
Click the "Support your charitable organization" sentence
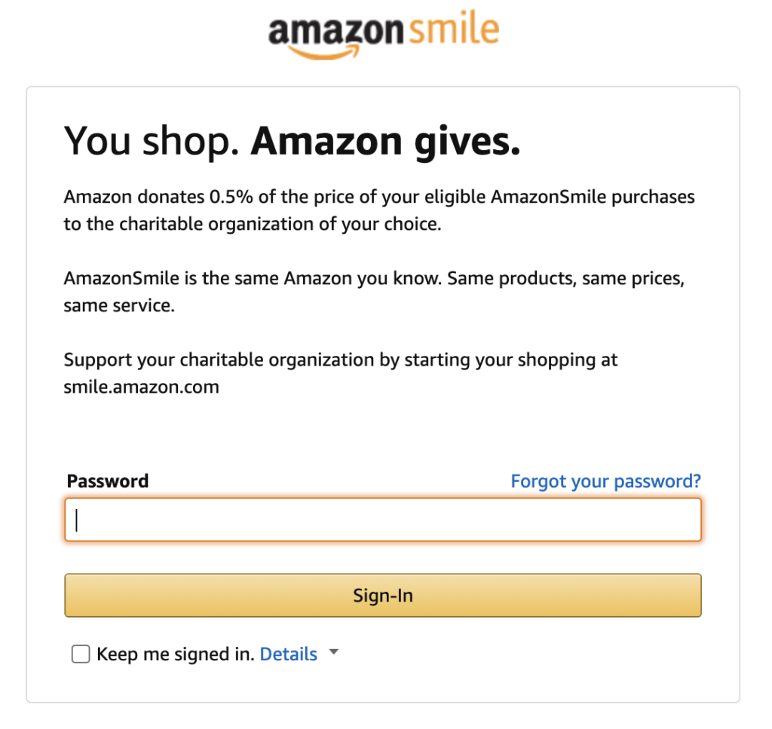[x=341, y=360]
